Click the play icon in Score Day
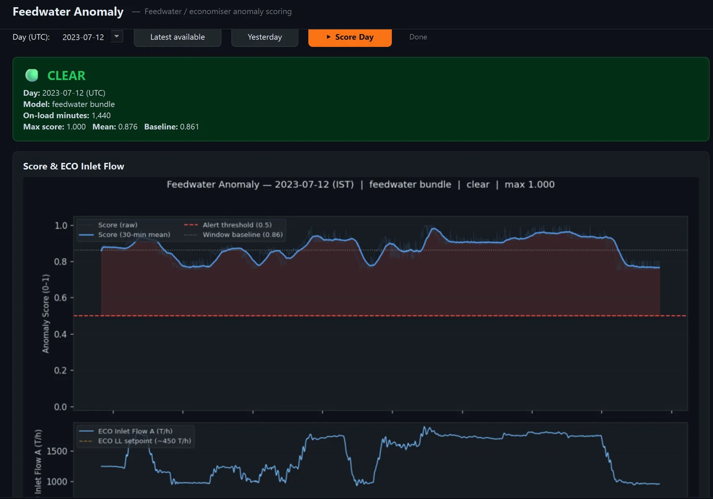Image resolution: width=713 pixels, height=499 pixels. pos(328,37)
